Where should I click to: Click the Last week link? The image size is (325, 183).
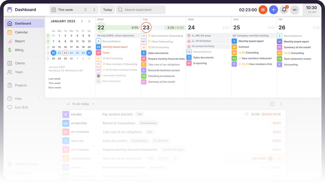[54, 79]
